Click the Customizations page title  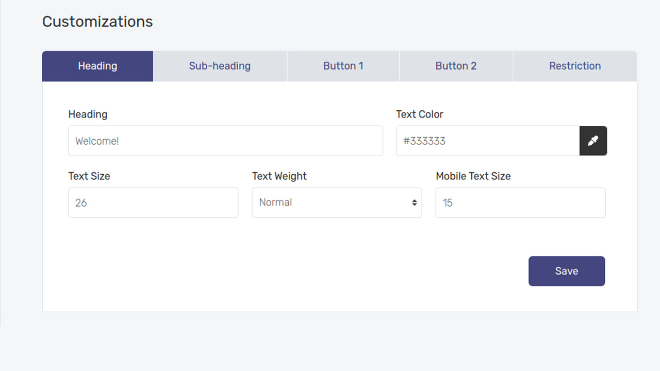tap(97, 22)
